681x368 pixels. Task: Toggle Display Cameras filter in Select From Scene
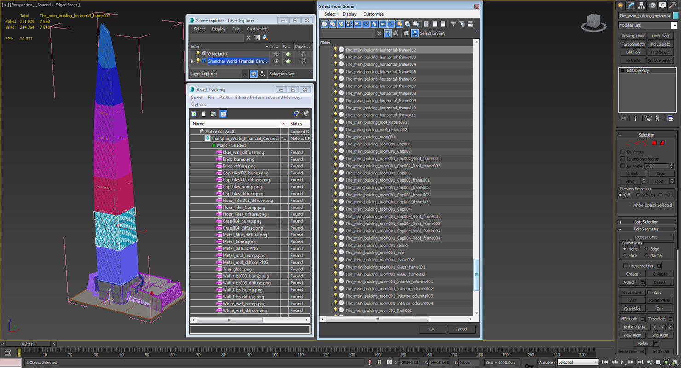pos(349,24)
